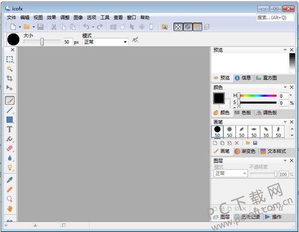Image resolution: width=299 pixels, height=232 pixels.
Task: Close the toolbox with its X
Action: pos(12,50)
